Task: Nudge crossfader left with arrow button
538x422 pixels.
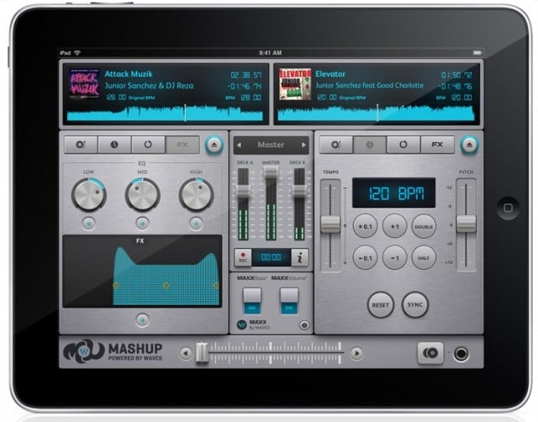Action: [x=186, y=353]
